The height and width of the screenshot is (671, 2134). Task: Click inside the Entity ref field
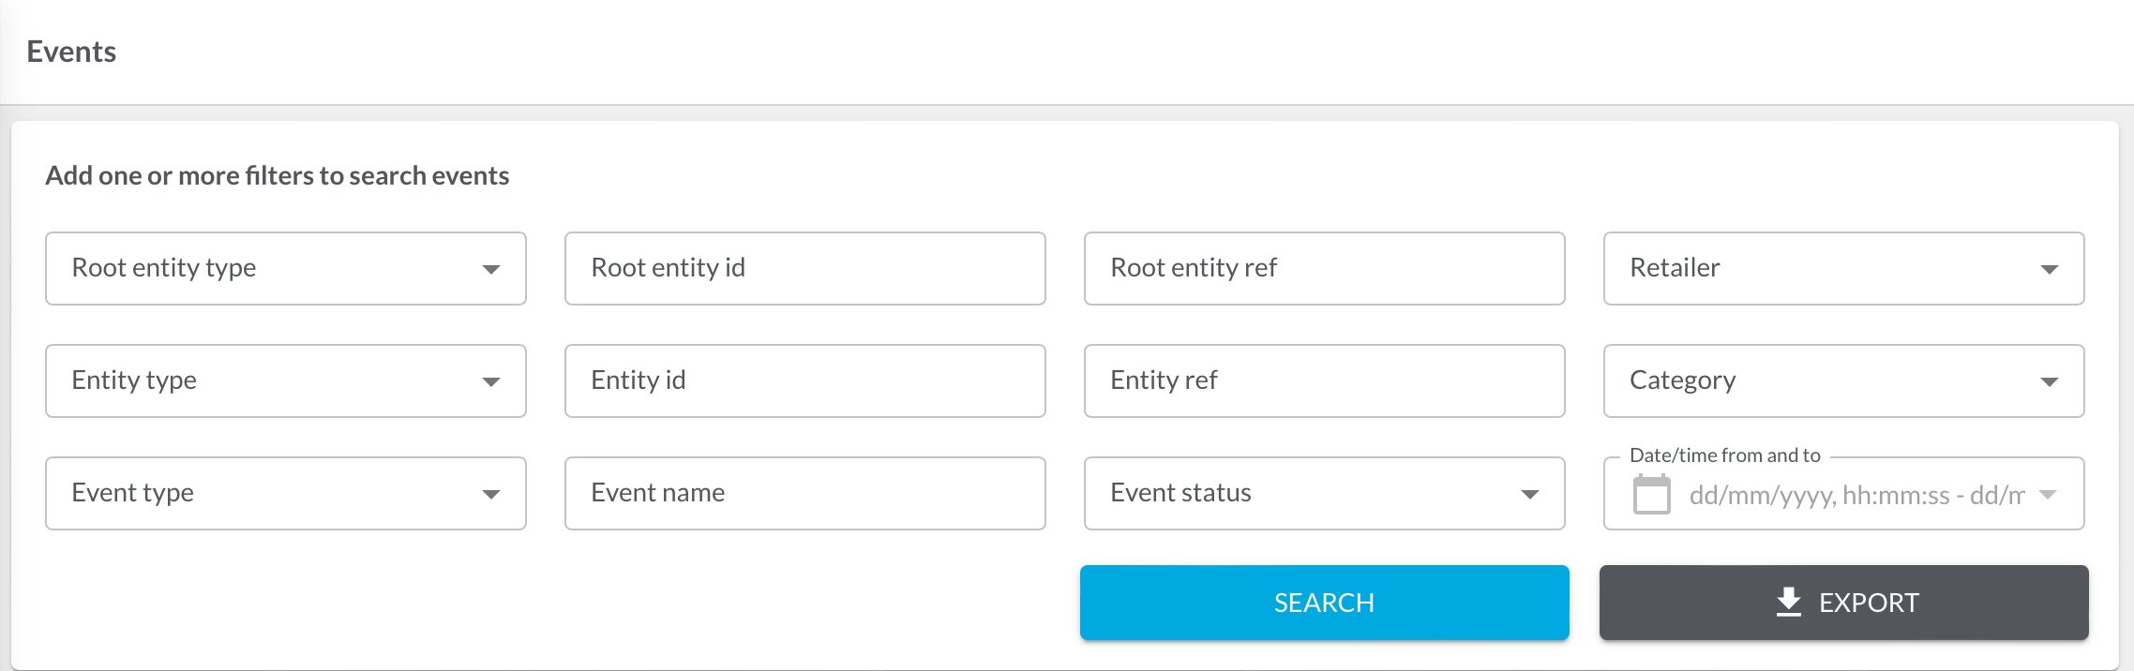tap(1324, 380)
